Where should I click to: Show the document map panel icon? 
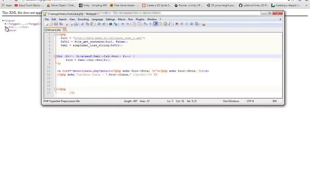pyautogui.click(x=165, y=24)
